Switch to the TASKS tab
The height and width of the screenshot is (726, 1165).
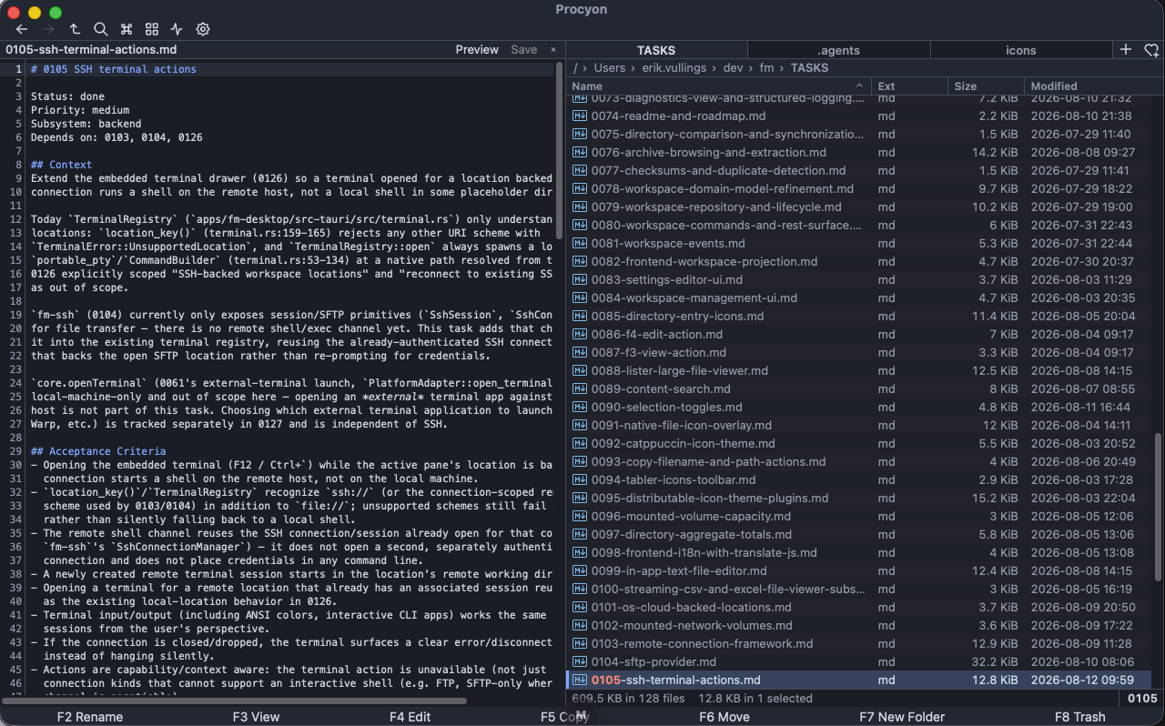point(656,50)
